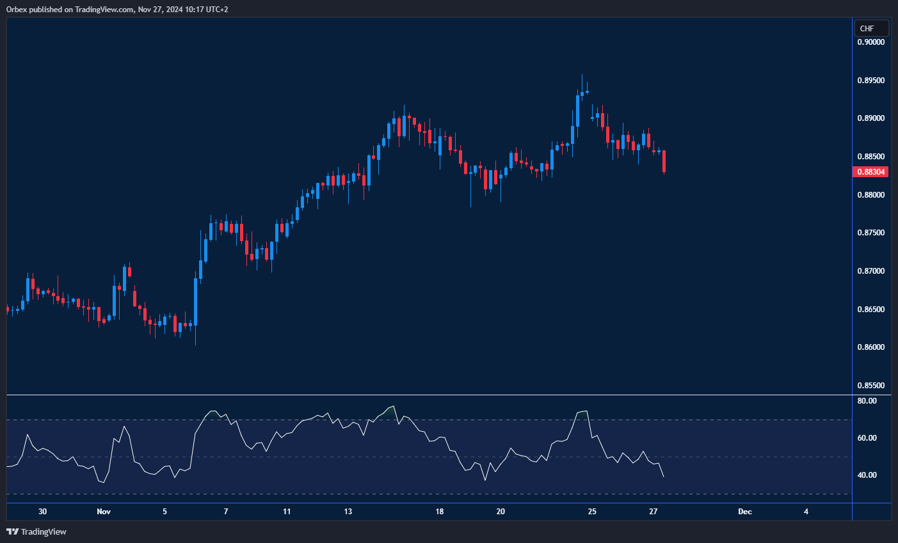This screenshot has width=898, height=543.
Task: Select the Nov label on the time axis
Action: click(x=104, y=512)
